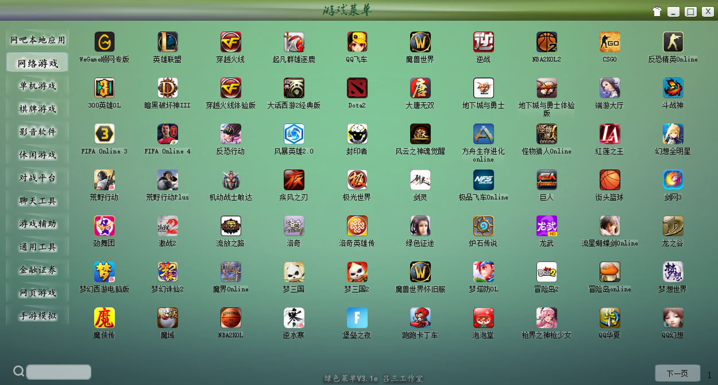Open 魔兽世界 icon
The image size is (718, 385).
[x=420, y=42]
